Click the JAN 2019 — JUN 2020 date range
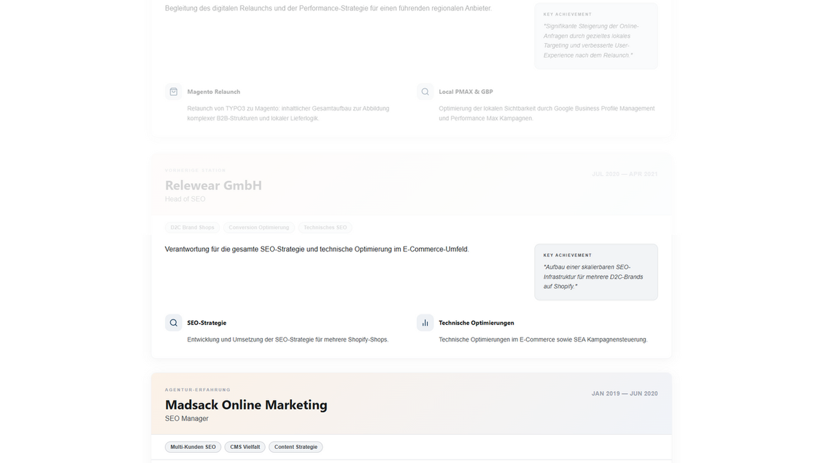823x463 pixels. pyautogui.click(x=625, y=394)
